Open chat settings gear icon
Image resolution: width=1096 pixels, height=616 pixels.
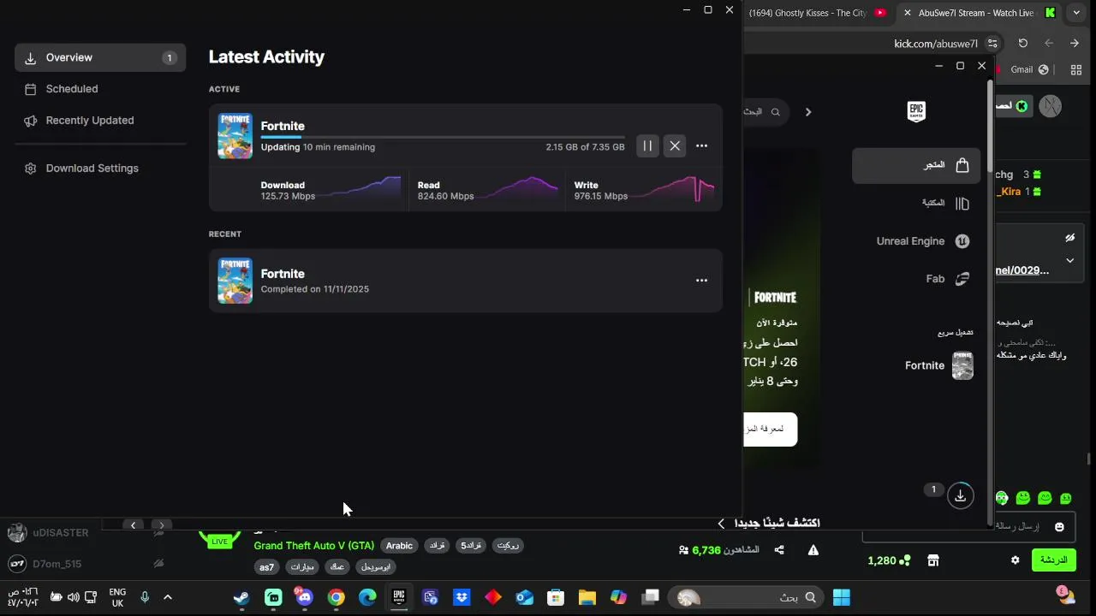point(1016,560)
